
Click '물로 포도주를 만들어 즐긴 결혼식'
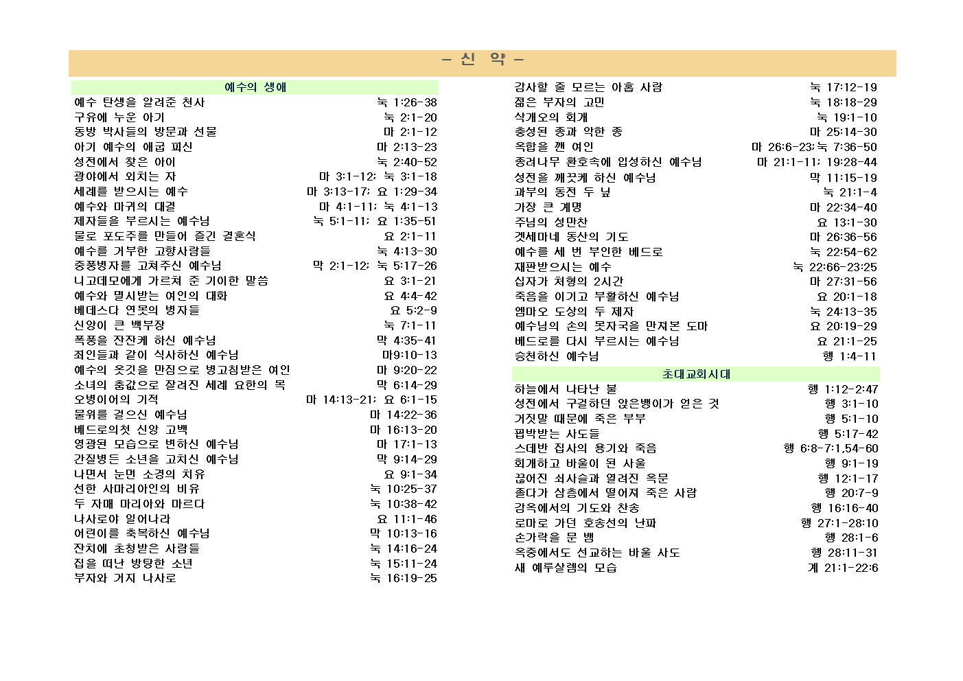click(165, 236)
